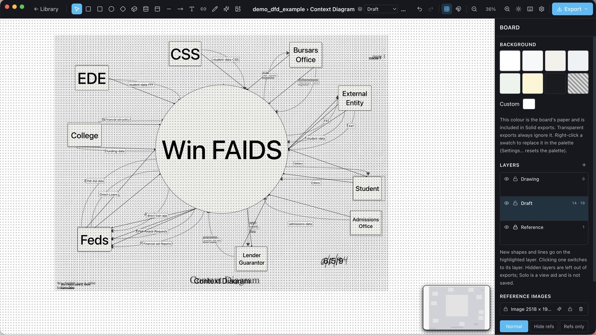Select the cylinder database shape tool
Screen dimensions: 596x335
(x=146, y=9)
